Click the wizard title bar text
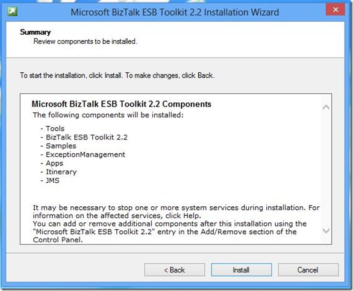This screenshot has height=291, width=353. tap(175, 12)
